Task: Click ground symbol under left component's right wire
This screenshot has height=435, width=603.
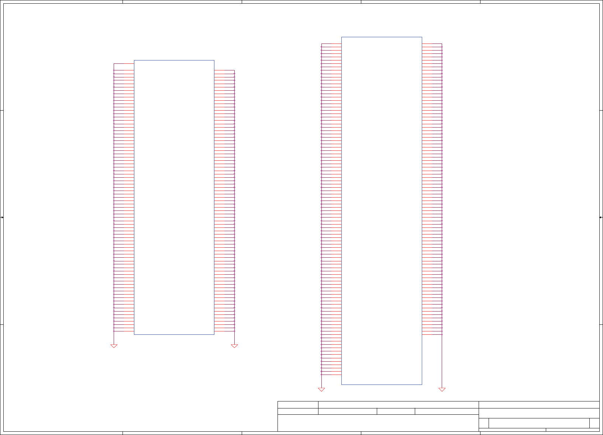Action: point(234,346)
